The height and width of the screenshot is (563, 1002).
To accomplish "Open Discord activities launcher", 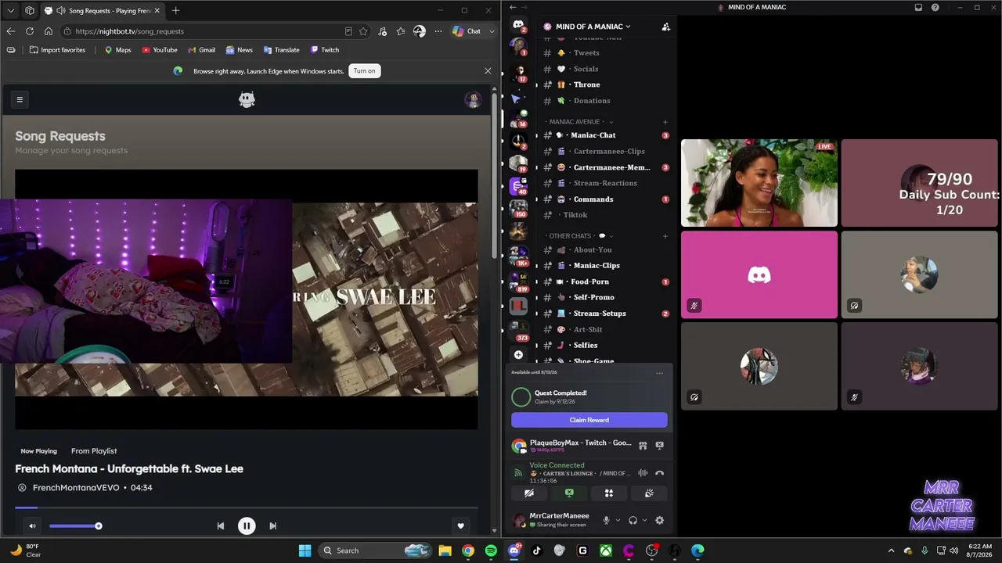I will 609,493.
